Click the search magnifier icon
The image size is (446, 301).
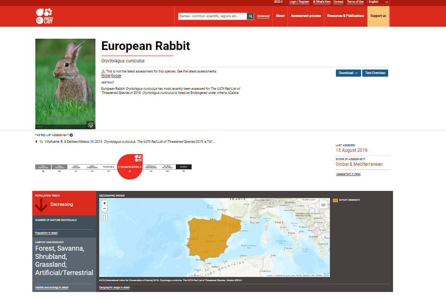[250, 16]
